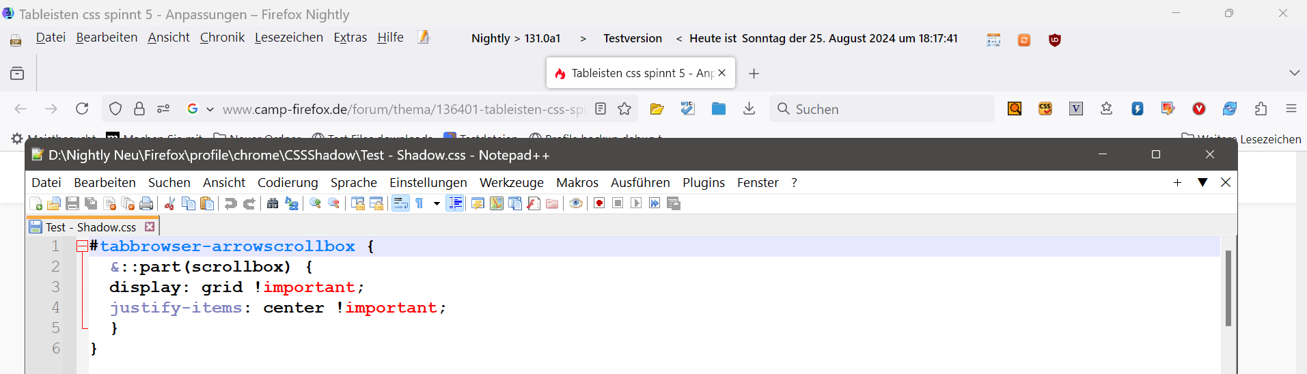Open Find with the binoculars icon

coord(273,203)
